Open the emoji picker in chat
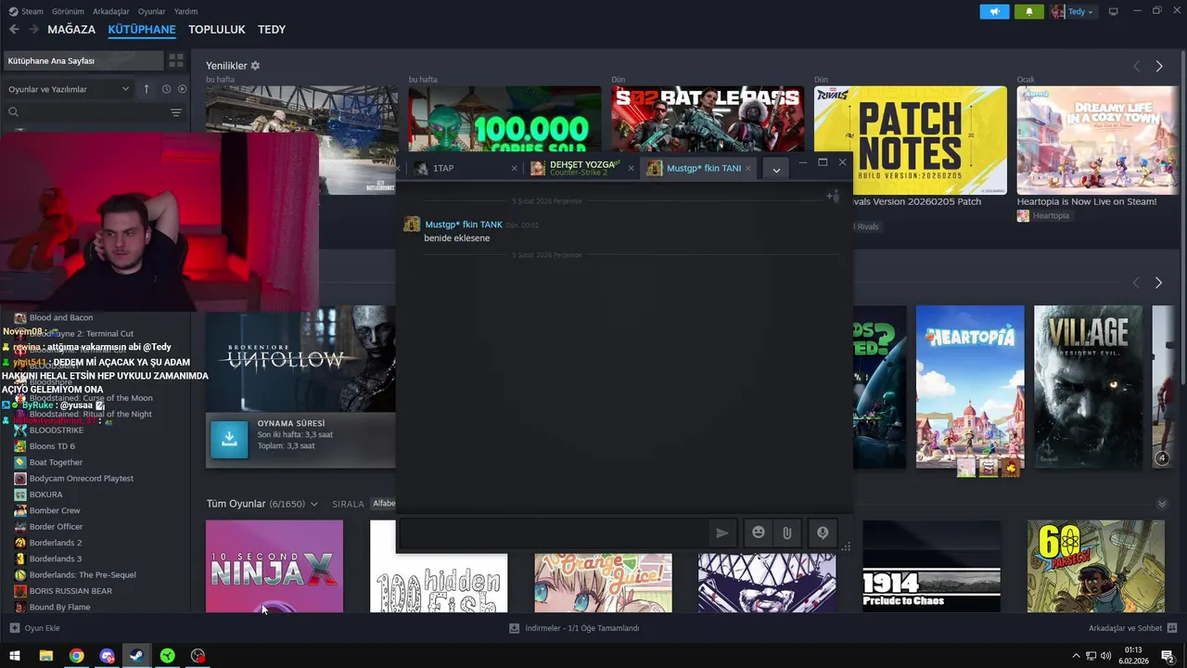This screenshot has width=1187, height=668. pyautogui.click(x=759, y=533)
